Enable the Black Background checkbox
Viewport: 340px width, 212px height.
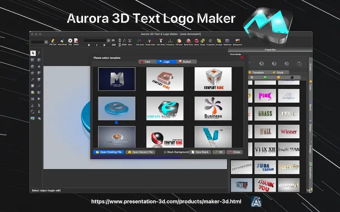point(165,152)
